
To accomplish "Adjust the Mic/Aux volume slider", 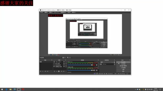I will pos(80,65).
